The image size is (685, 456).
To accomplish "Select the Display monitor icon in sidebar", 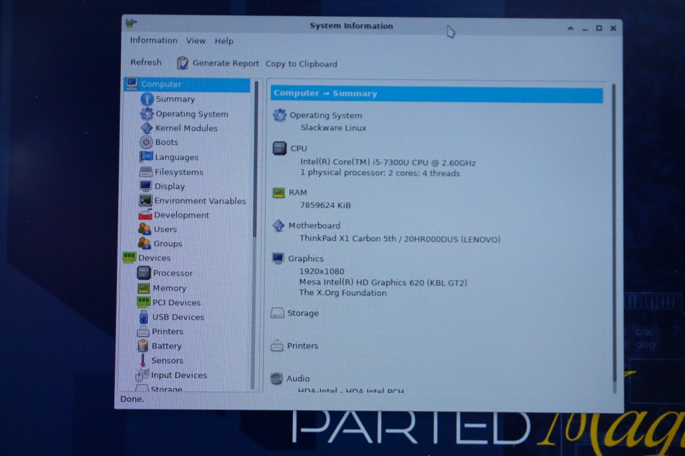I will tap(146, 186).
